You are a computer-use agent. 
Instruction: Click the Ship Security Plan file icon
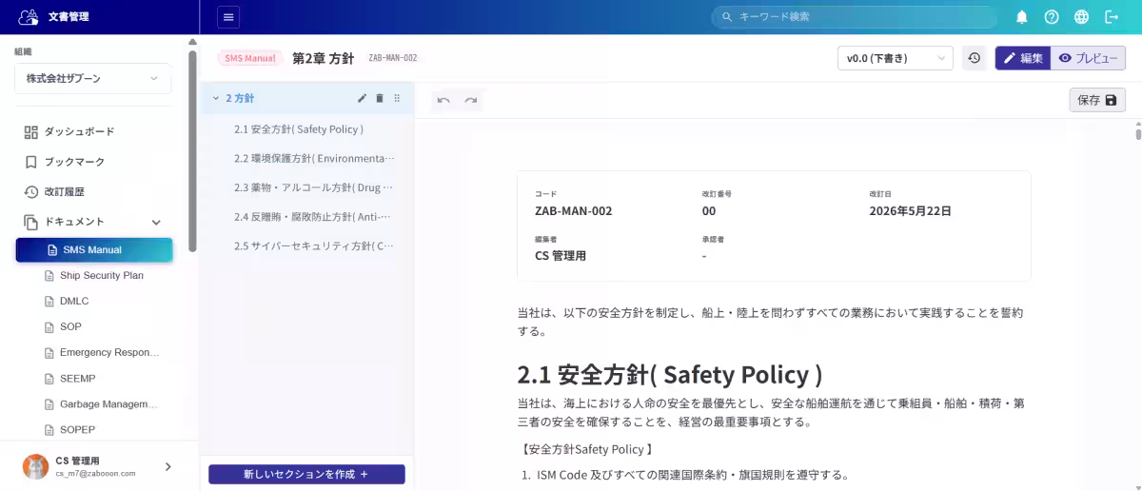click(50, 276)
